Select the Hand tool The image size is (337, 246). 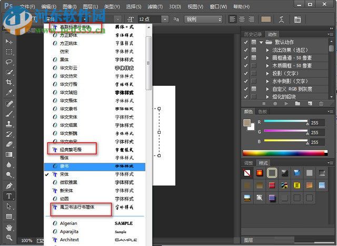click(9, 227)
